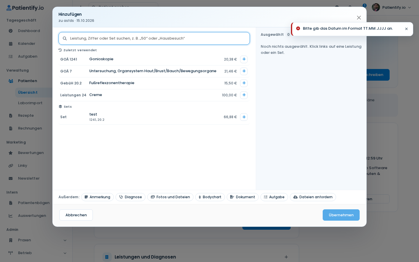Open Linky in the sidebar
This screenshot has width=419, height=262.
(x=22, y=166)
